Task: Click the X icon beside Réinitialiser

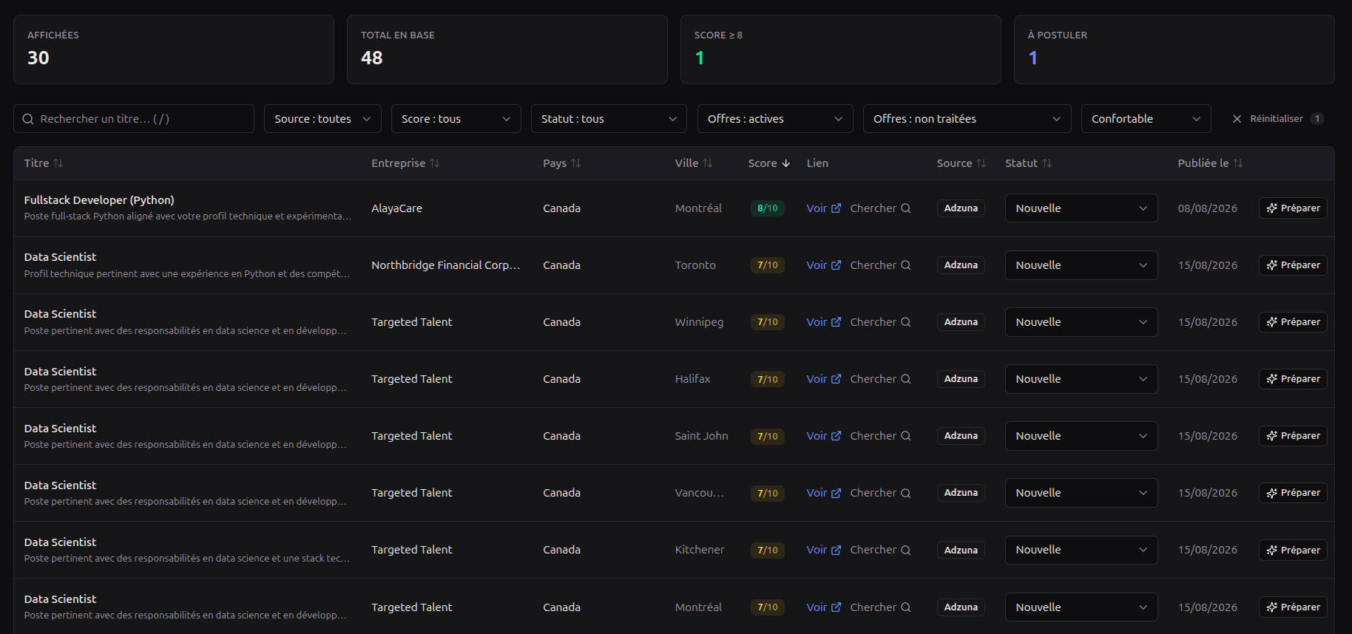Action: click(1237, 119)
